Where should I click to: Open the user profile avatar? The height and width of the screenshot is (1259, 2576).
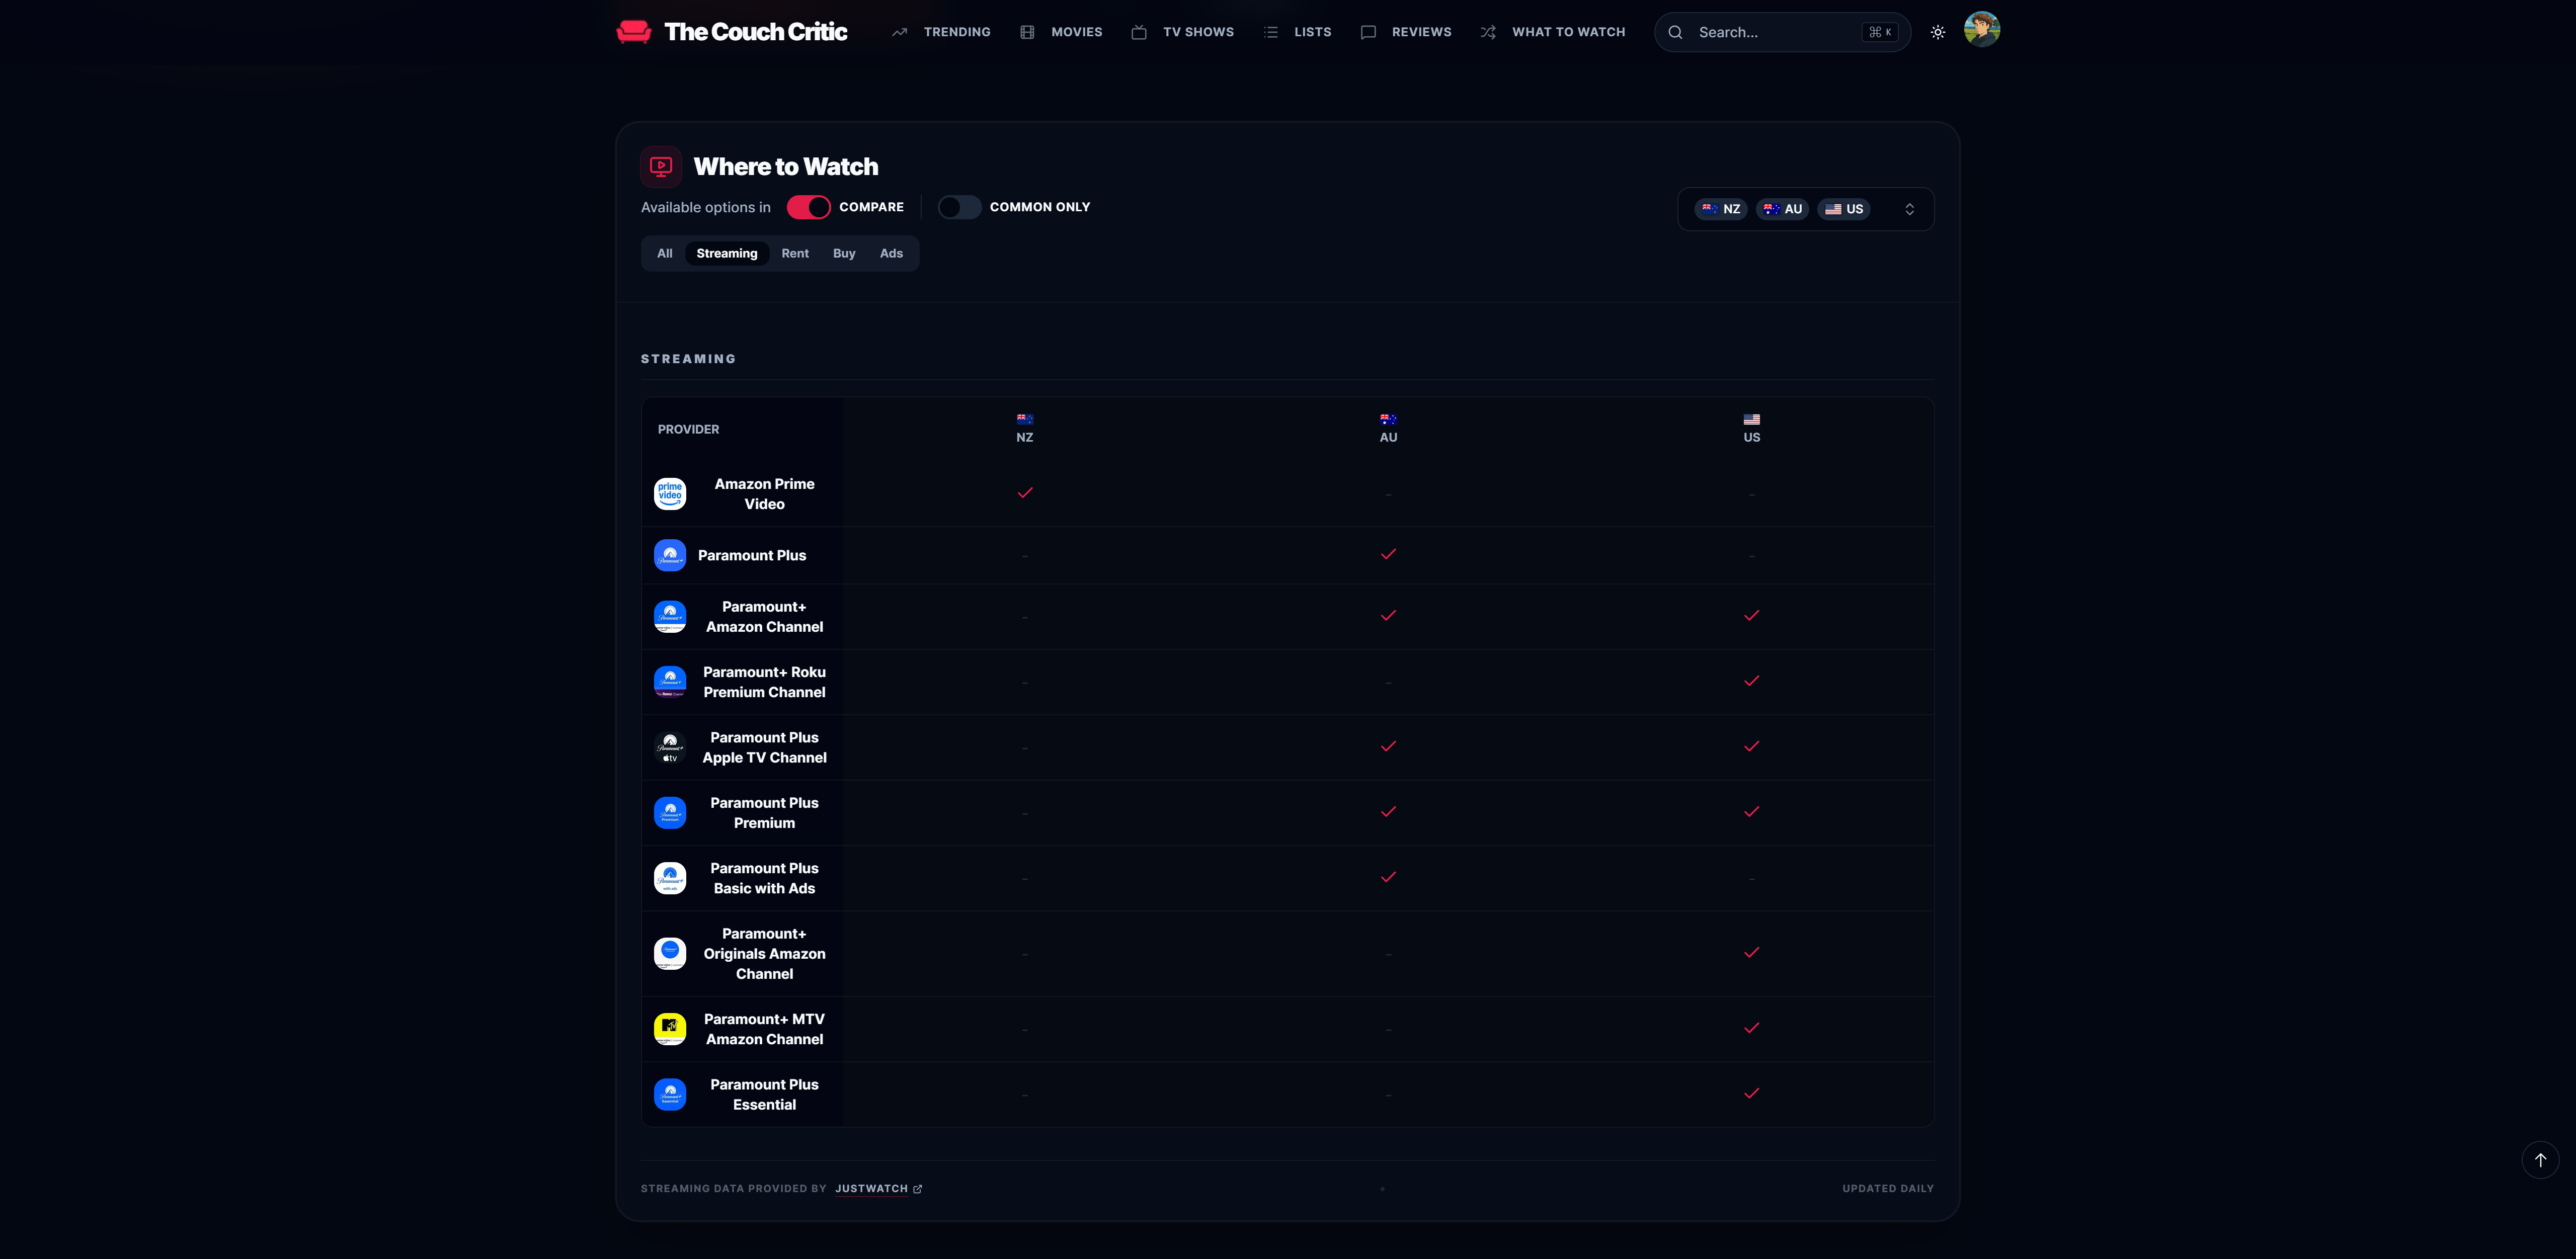[x=1981, y=30]
